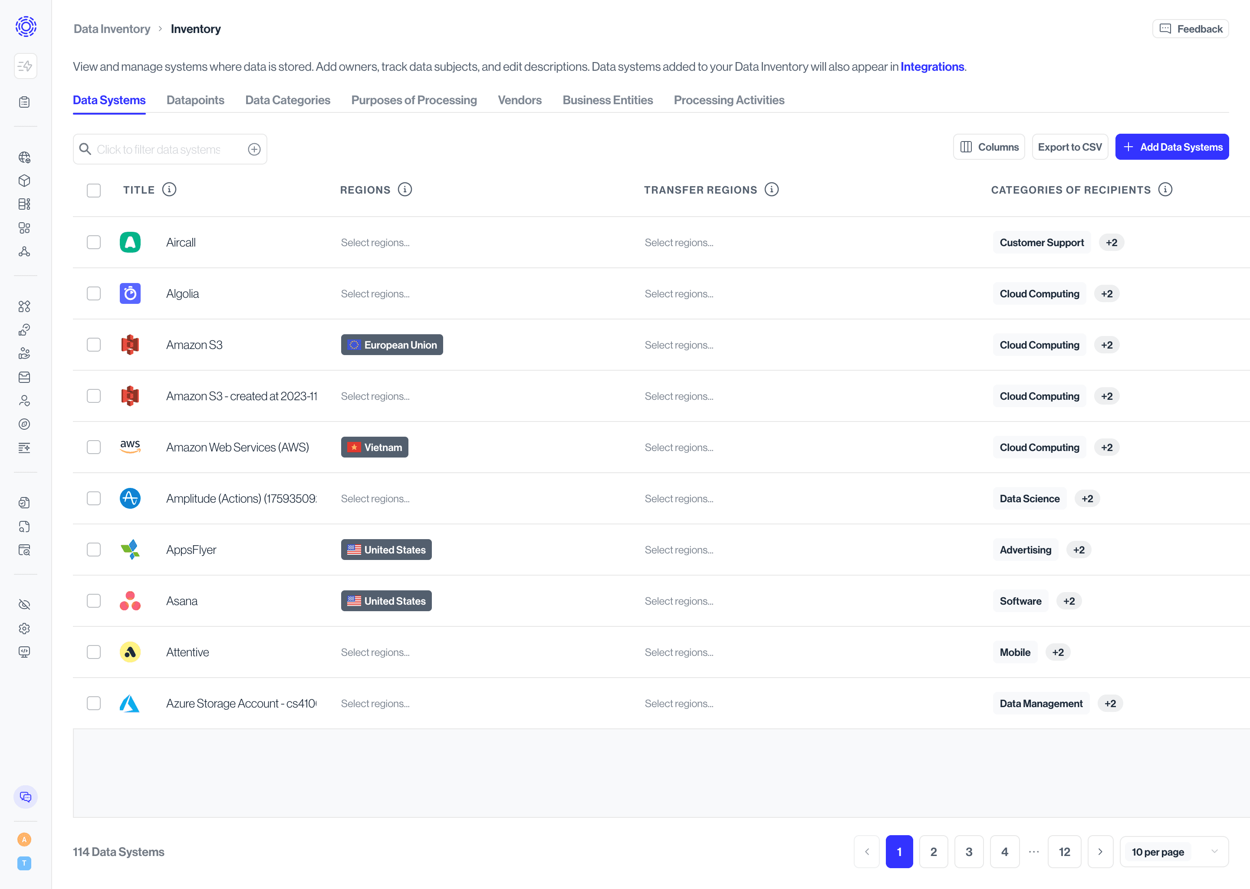
Task: Switch to the Data Categories tab
Action: pos(288,100)
